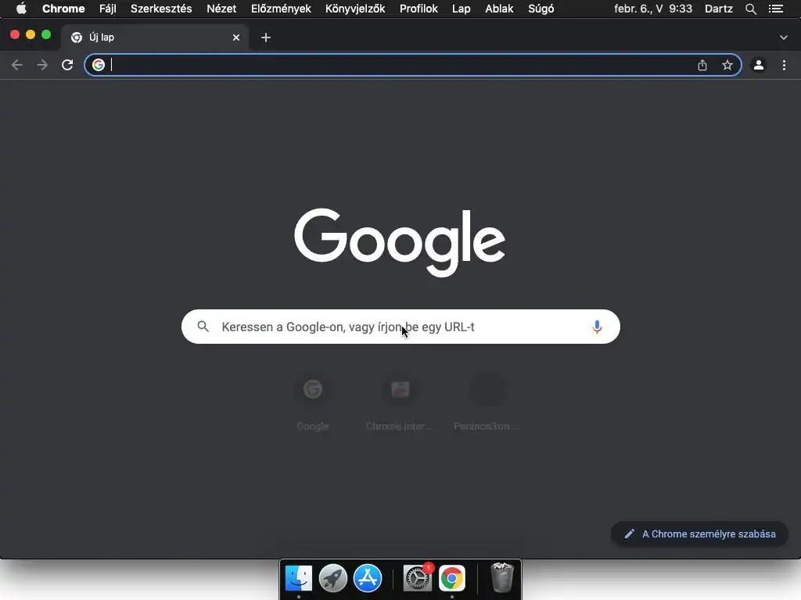Screen dimensions: 801x600
Task: Open Chrome's three-dot menu
Action: (x=784, y=65)
